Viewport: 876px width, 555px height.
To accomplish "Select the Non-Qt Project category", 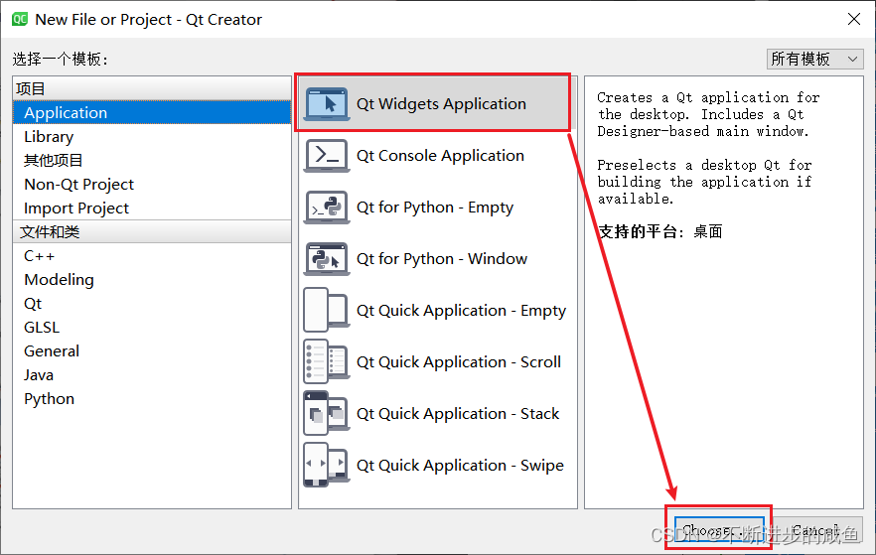I will [x=152, y=185].
